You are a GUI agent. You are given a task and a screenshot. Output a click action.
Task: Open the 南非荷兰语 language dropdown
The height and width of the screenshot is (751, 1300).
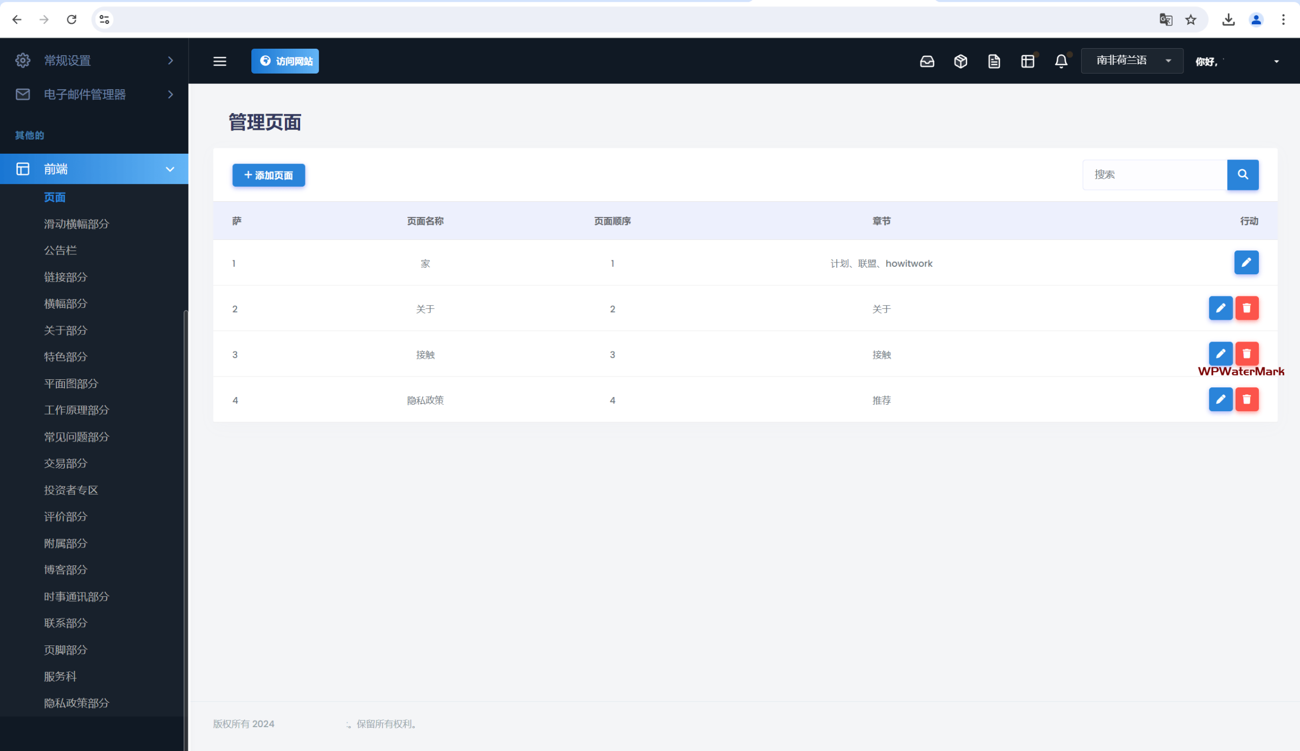tap(1132, 61)
